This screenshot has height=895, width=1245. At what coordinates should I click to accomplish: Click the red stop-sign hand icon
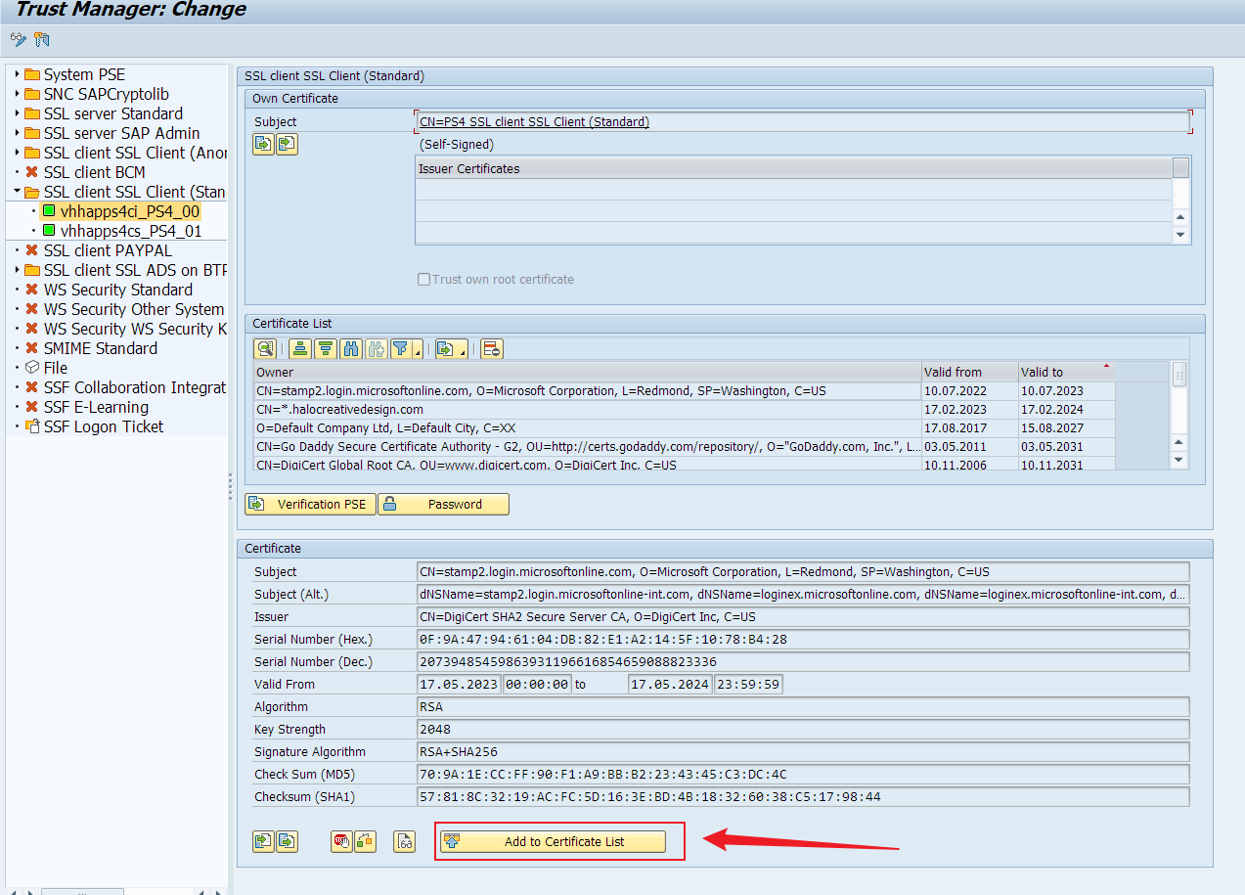(341, 841)
